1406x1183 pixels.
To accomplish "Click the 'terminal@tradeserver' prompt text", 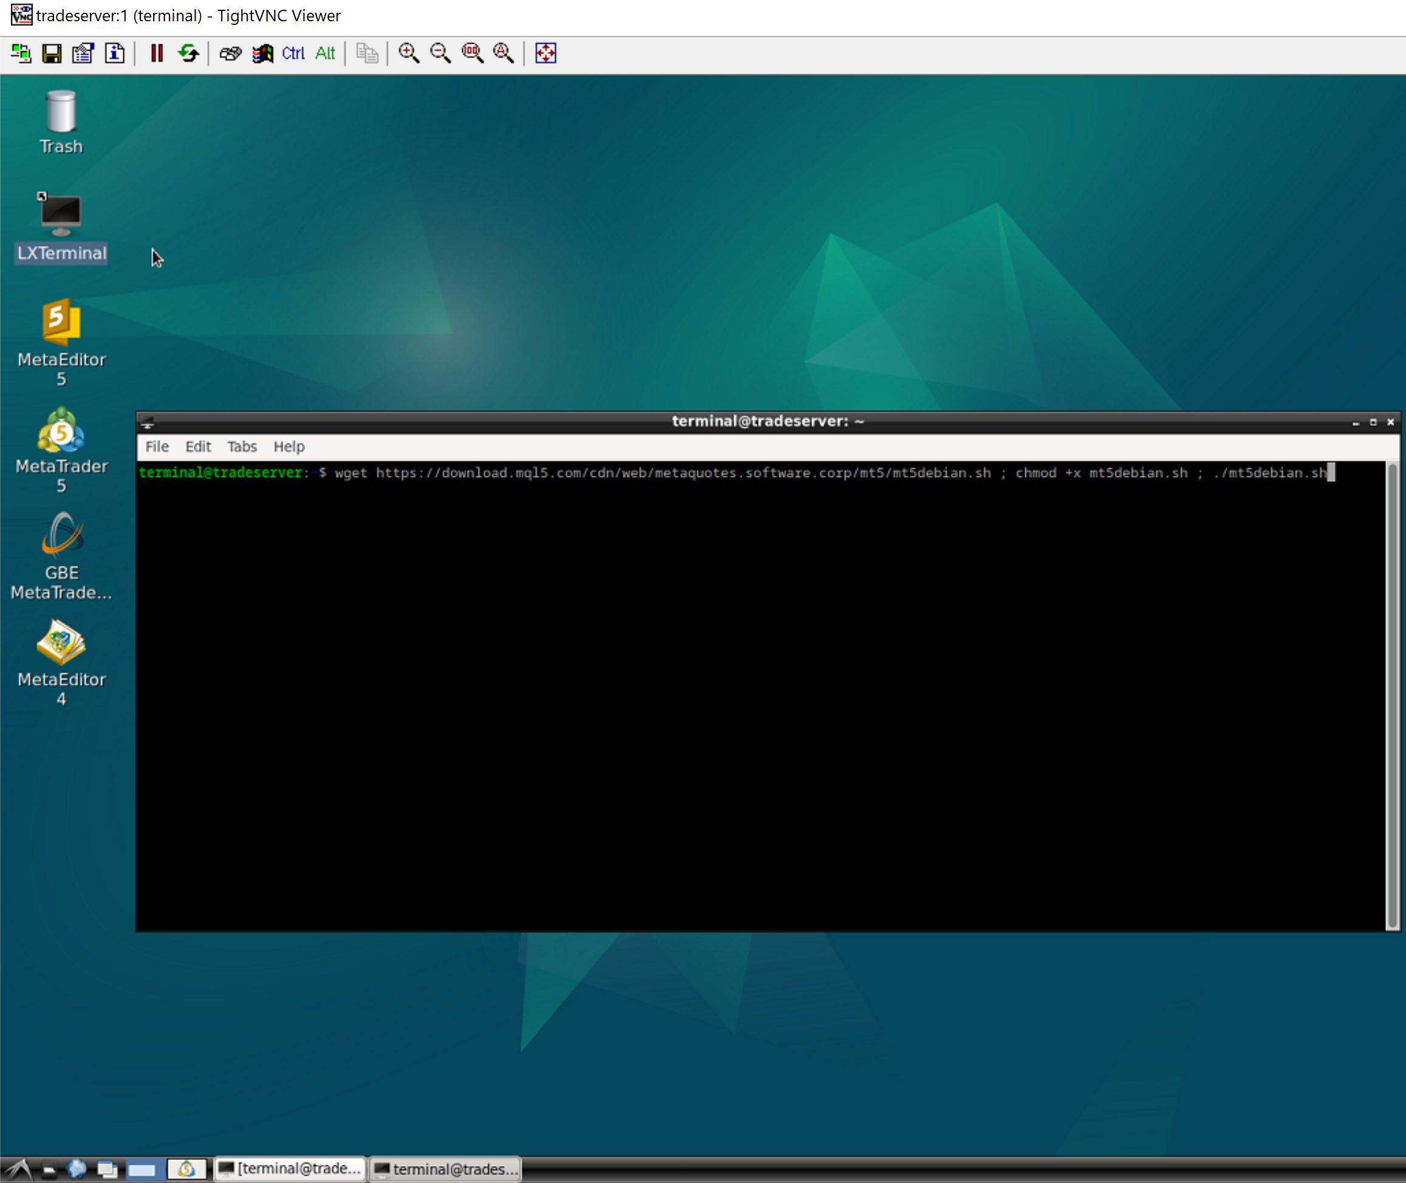I will [220, 473].
